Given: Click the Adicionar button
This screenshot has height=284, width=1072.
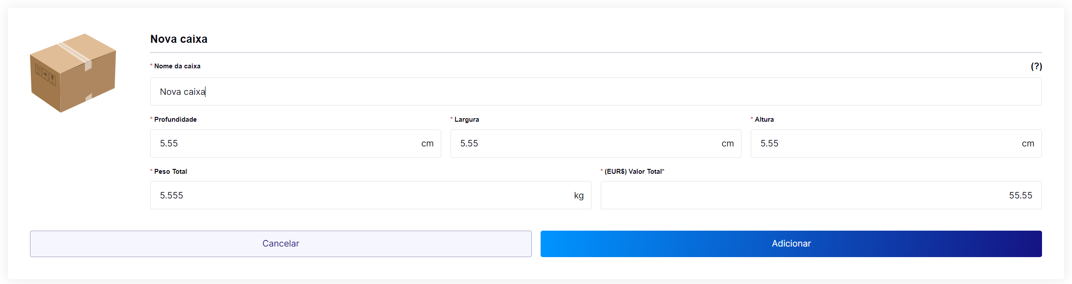Looking at the screenshot, I should point(791,244).
